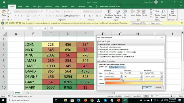The width and height of the screenshot is (184, 103).
Task: Apply percent style format
Action: pyautogui.click(x=90, y=16)
